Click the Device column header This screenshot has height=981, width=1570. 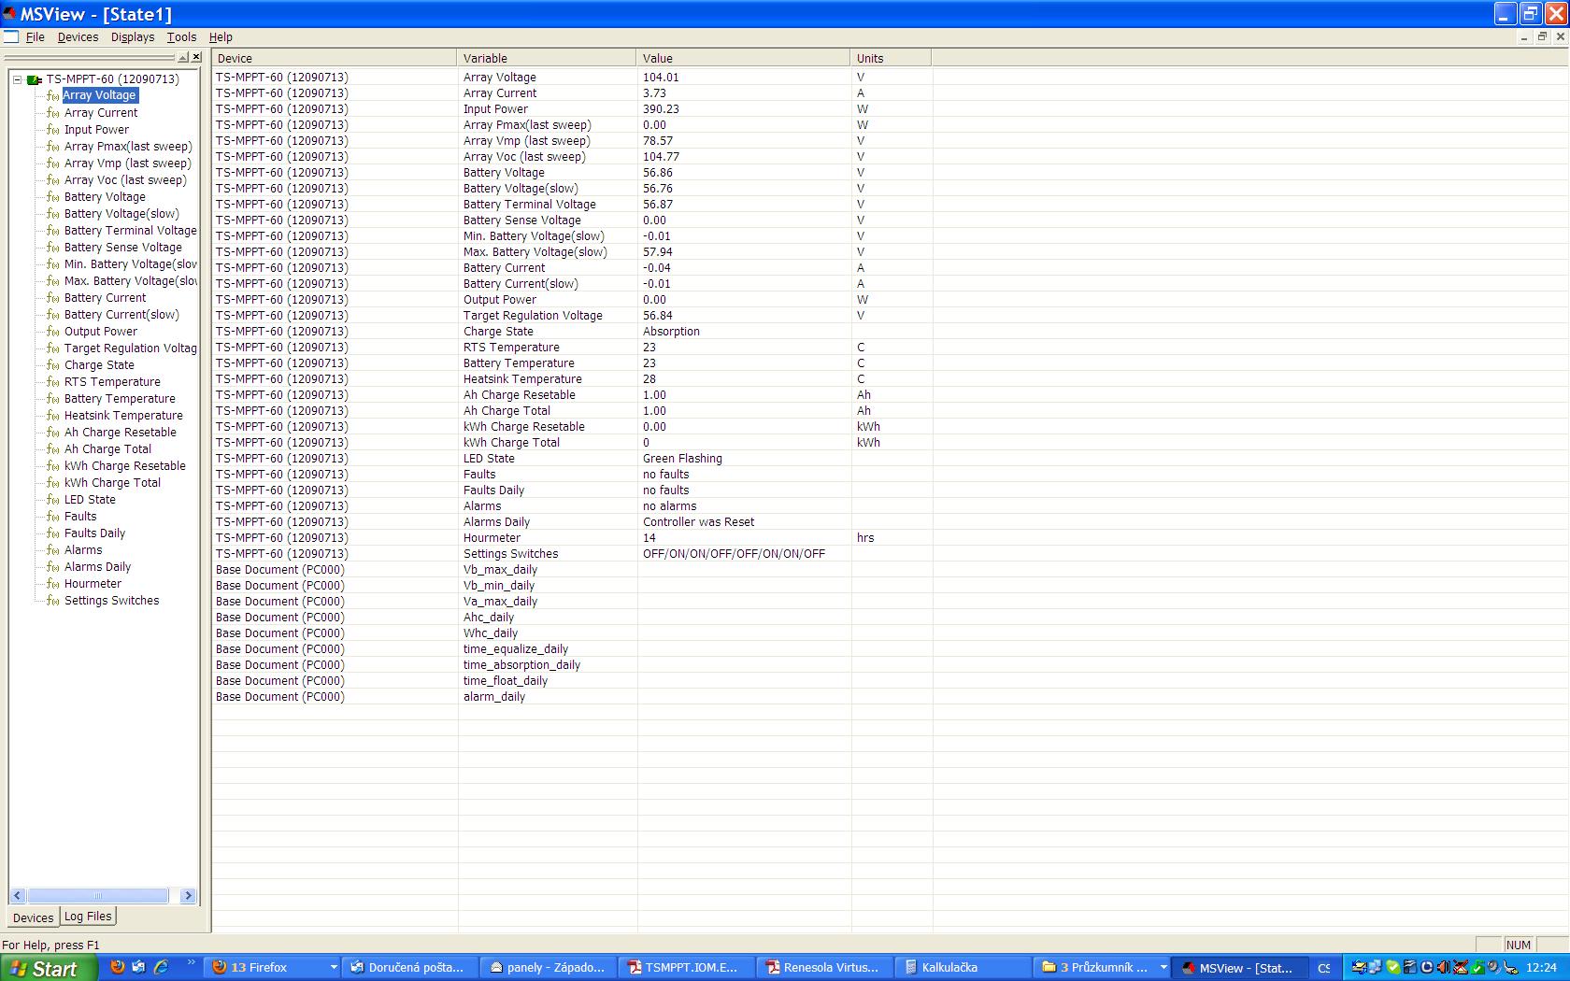[x=335, y=58]
